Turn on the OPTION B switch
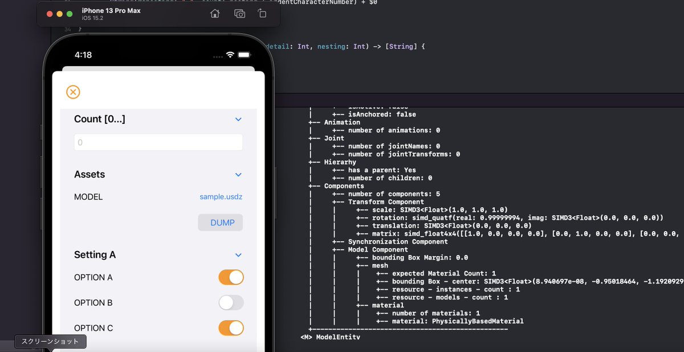 click(231, 302)
